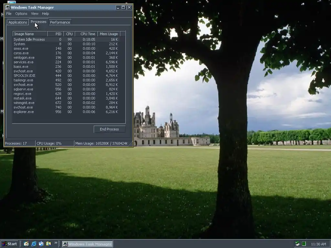Click the 11:30 AM clock
The width and height of the screenshot is (331, 248).
318,244
